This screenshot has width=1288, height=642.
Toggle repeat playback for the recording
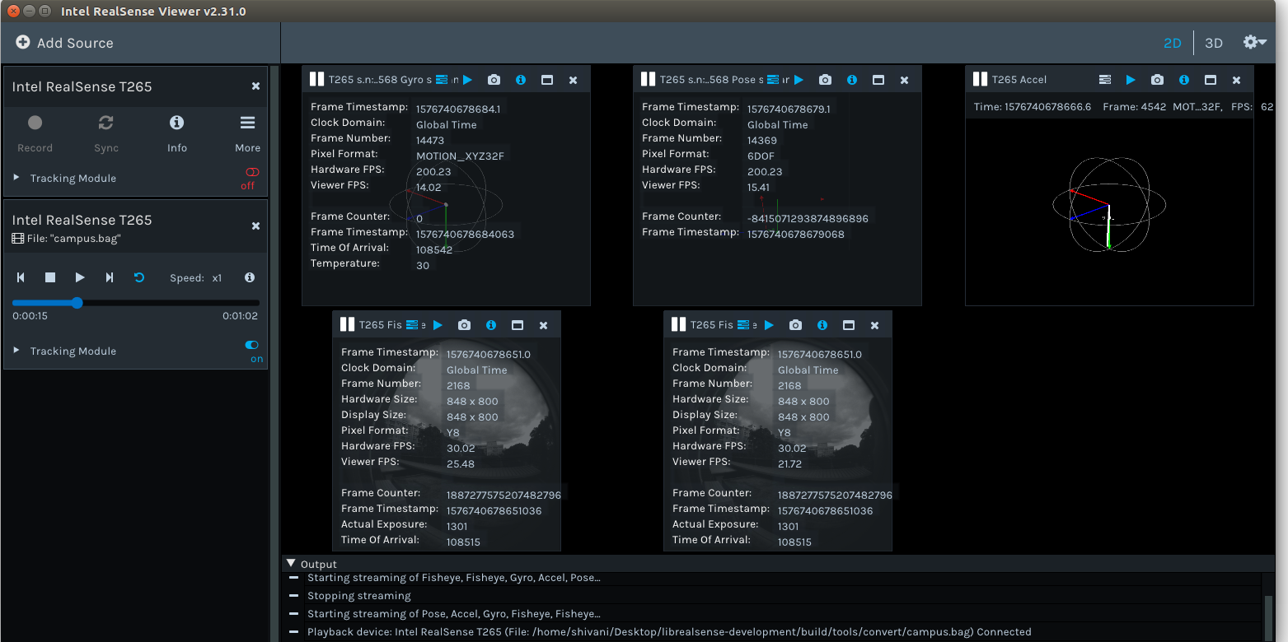point(138,277)
